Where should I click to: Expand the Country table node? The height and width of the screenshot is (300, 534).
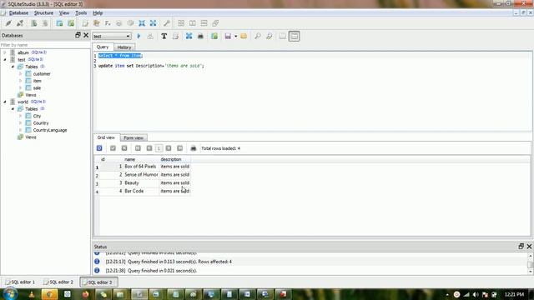click(20, 122)
